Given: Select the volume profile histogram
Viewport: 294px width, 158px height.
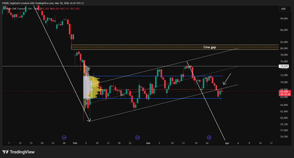Looking at the screenshot, I should click(91, 86).
